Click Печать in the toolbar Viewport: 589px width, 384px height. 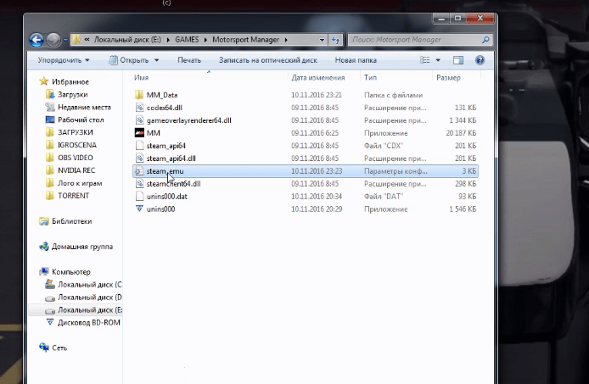pos(189,60)
